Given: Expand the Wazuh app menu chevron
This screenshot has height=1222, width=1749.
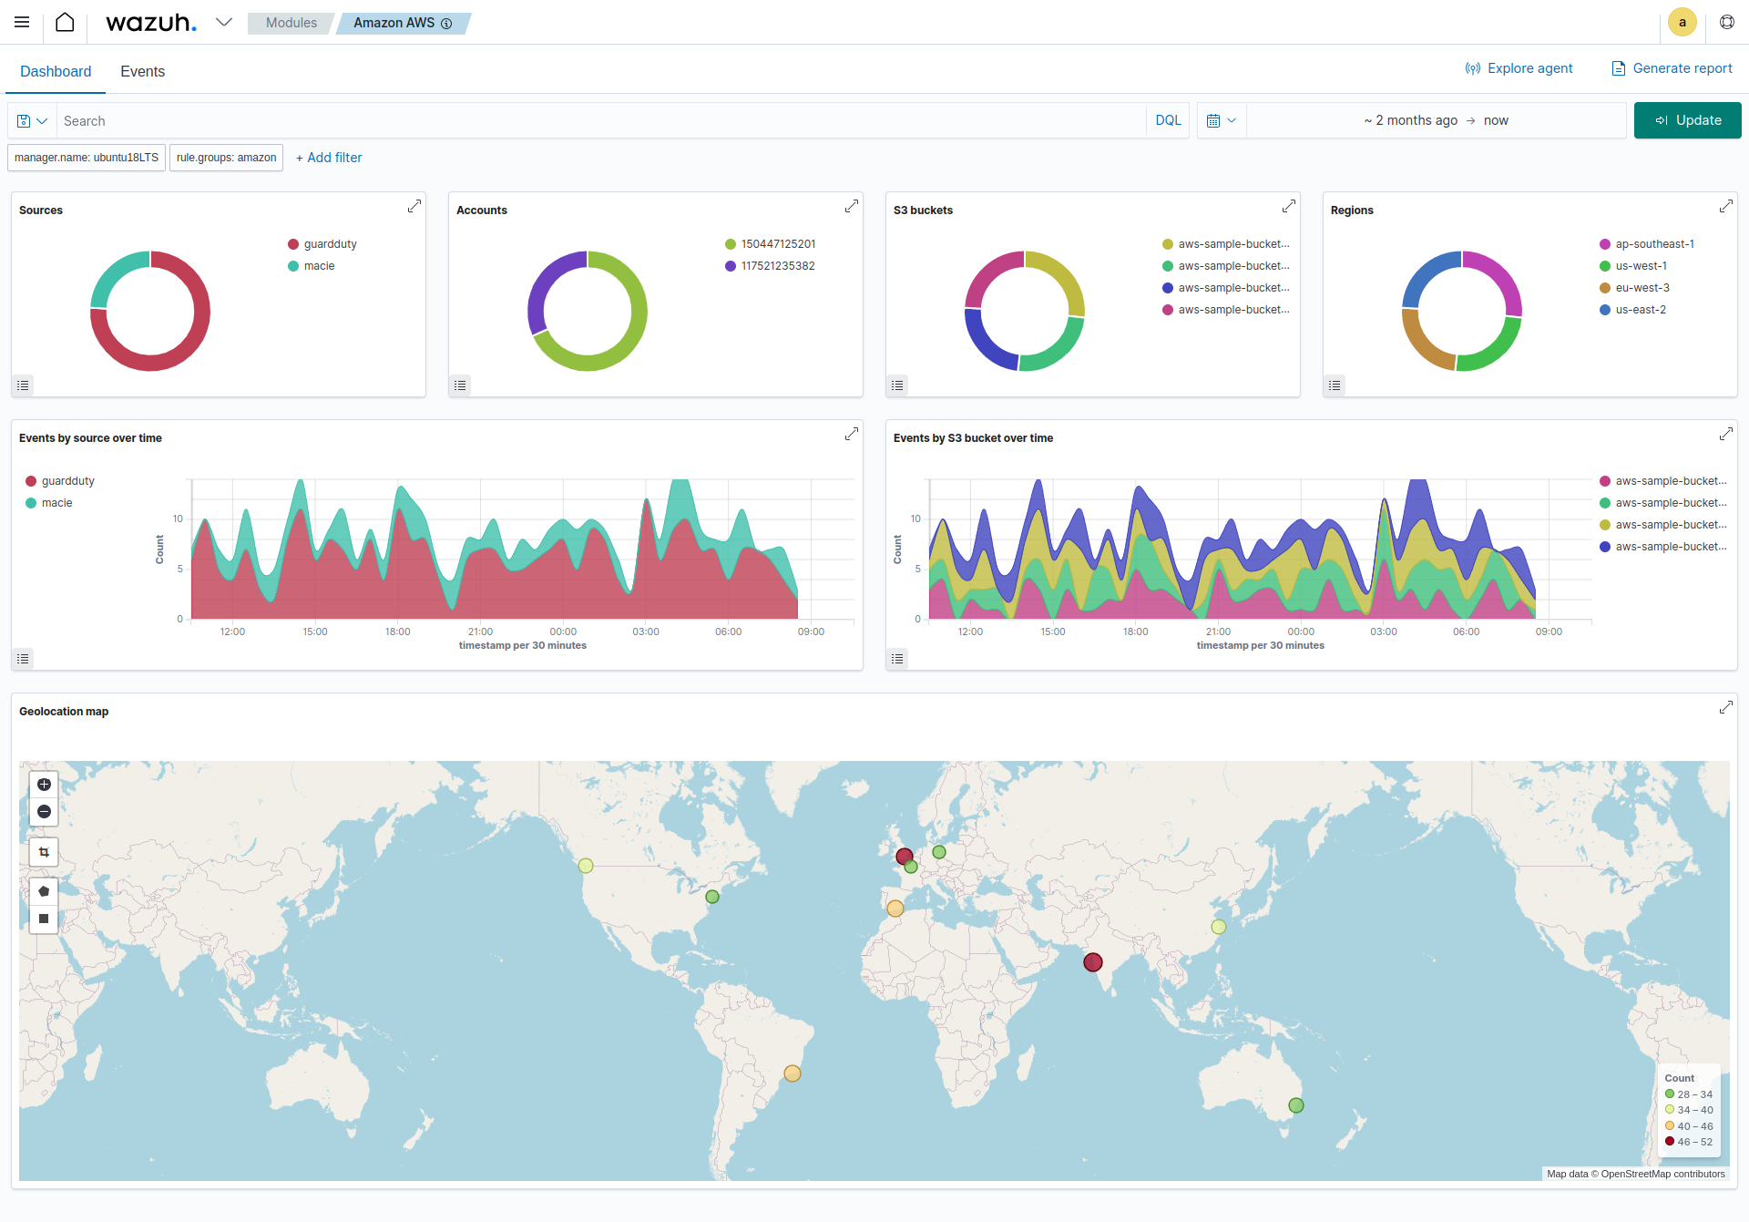Looking at the screenshot, I should 224,22.
